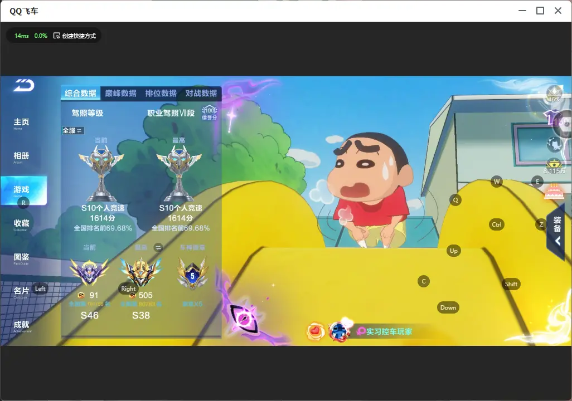Click the 0.0% packet loss indicator
This screenshot has width=572, height=401.
pyautogui.click(x=41, y=36)
